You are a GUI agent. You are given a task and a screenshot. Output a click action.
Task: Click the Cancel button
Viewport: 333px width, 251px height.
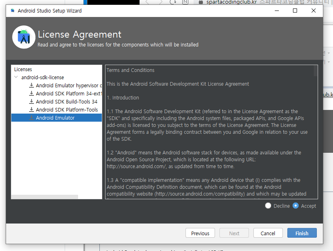(268, 233)
